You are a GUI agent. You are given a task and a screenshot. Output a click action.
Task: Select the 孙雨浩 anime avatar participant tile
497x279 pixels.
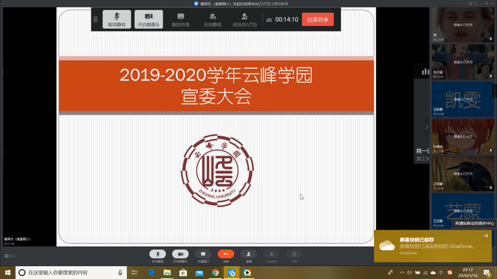[463, 136]
